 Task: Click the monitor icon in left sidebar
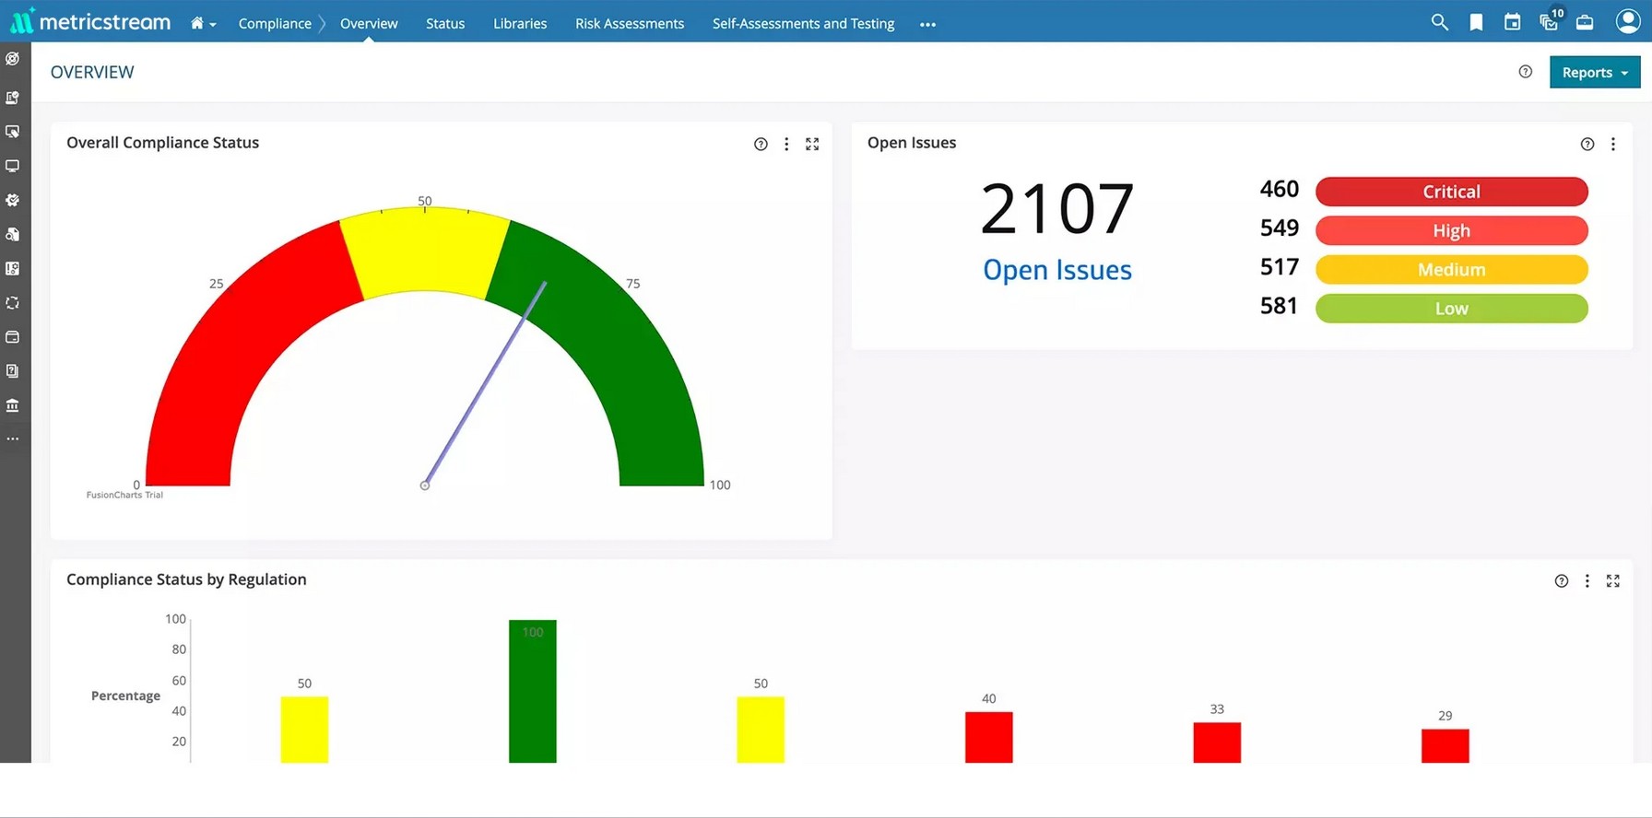(x=13, y=166)
